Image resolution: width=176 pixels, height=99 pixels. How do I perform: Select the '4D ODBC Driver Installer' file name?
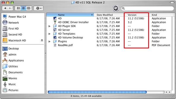(x=73, y=22)
